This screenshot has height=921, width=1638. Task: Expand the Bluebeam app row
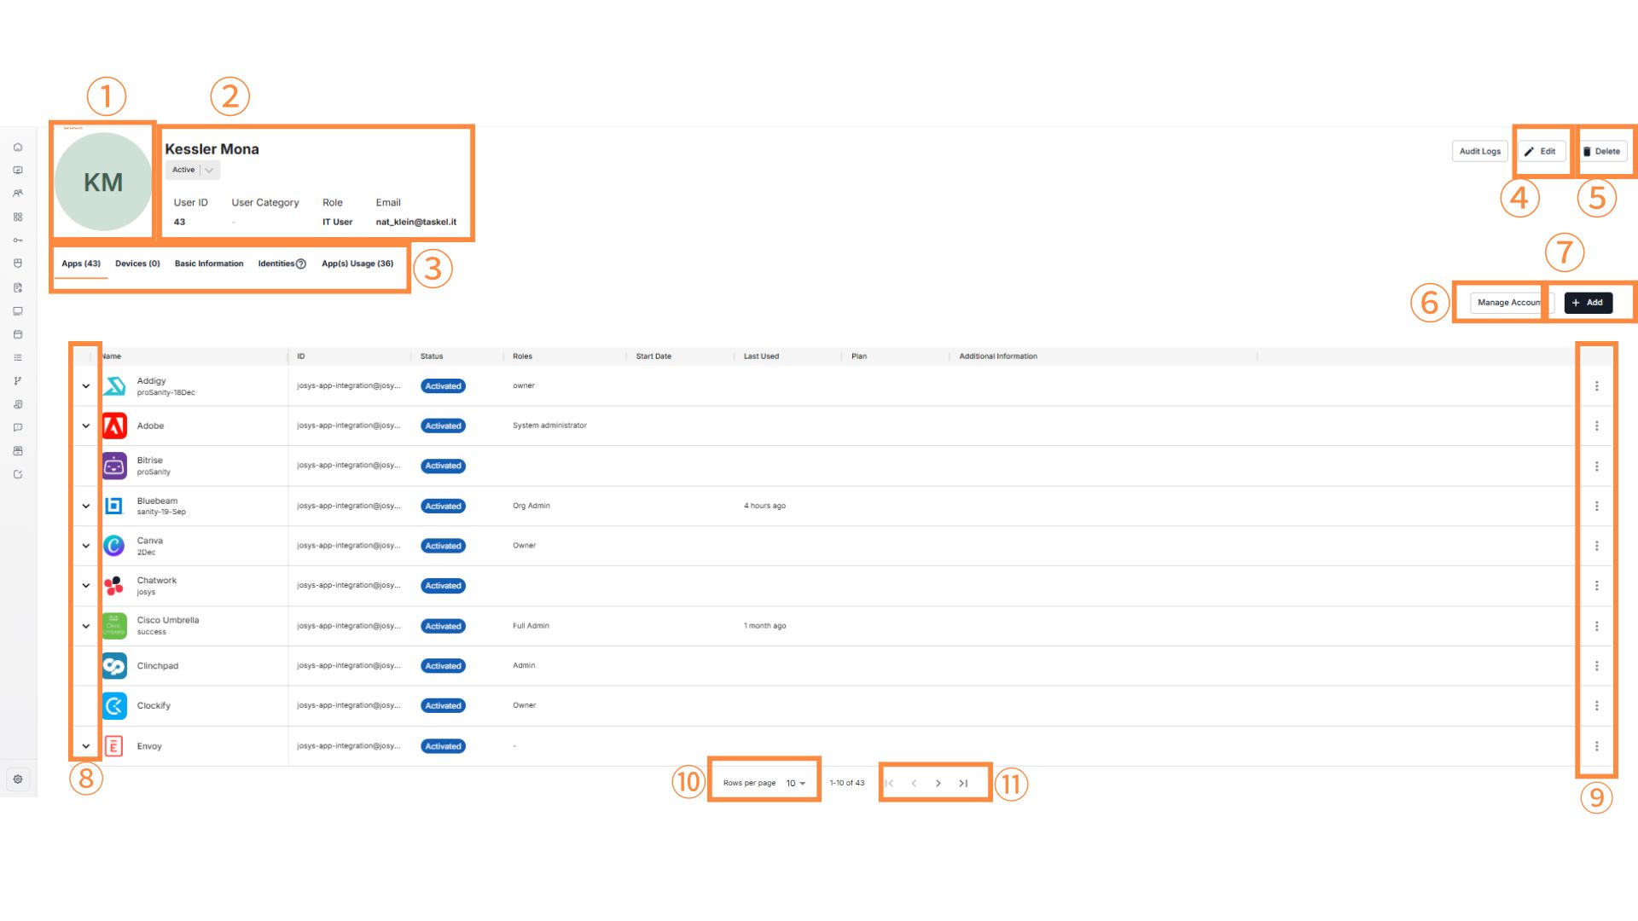click(86, 506)
